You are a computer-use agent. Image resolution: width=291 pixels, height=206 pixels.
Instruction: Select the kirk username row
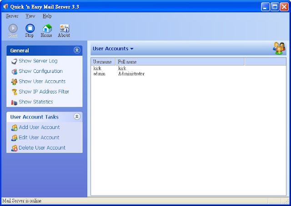click(97, 68)
